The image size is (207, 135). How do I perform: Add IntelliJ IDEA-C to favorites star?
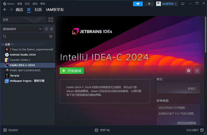[197, 71]
